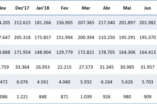Click the cell with value 1.039
This screenshot has width=157, height=104.
click(x=86, y=97)
